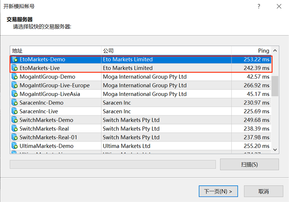Click the 下一页(N) > next button

point(218,191)
